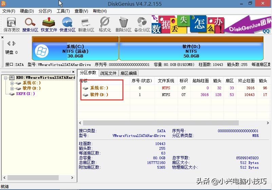The height and width of the screenshot is (190, 272).
Task: Click the 3916 start cylinder cell in the D: row
Action: pyautogui.click(x=205, y=95)
